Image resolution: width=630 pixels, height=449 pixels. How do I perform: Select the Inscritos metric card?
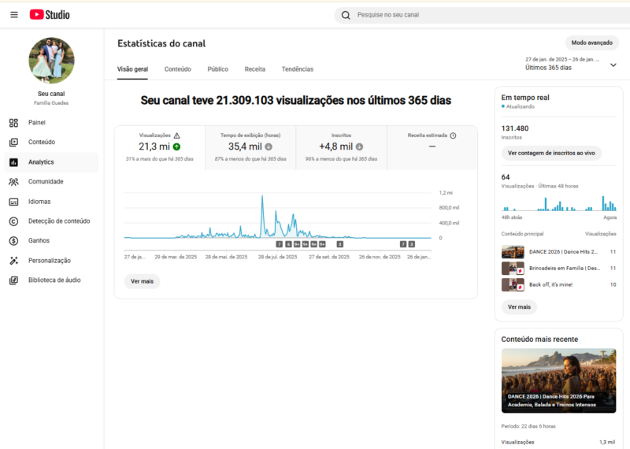tap(342, 147)
